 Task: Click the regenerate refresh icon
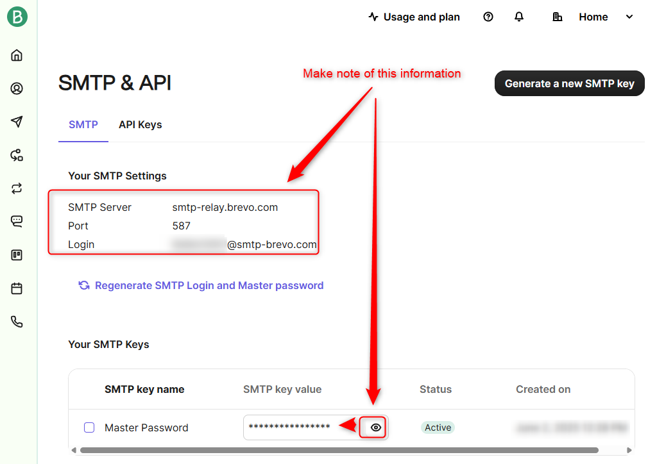point(84,285)
